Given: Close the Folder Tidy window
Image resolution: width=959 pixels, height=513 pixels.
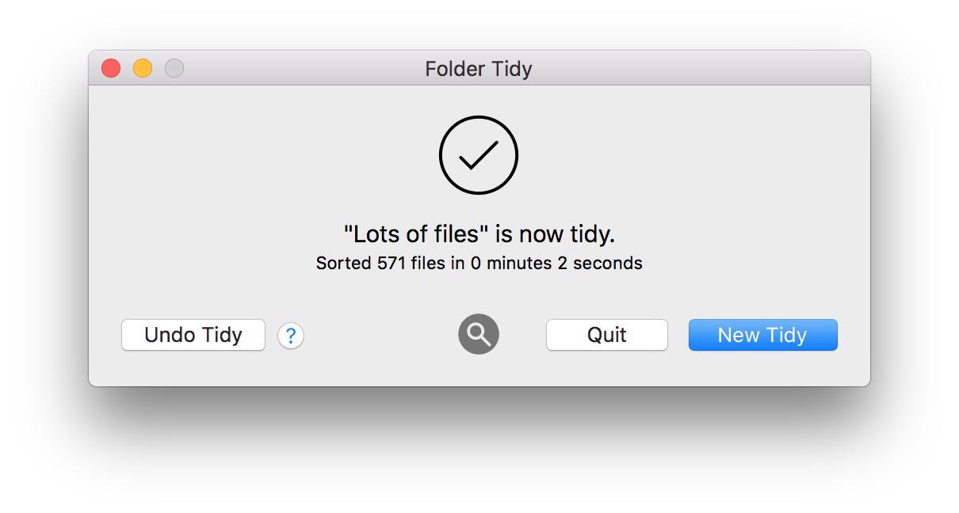Looking at the screenshot, I should pos(111,68).
